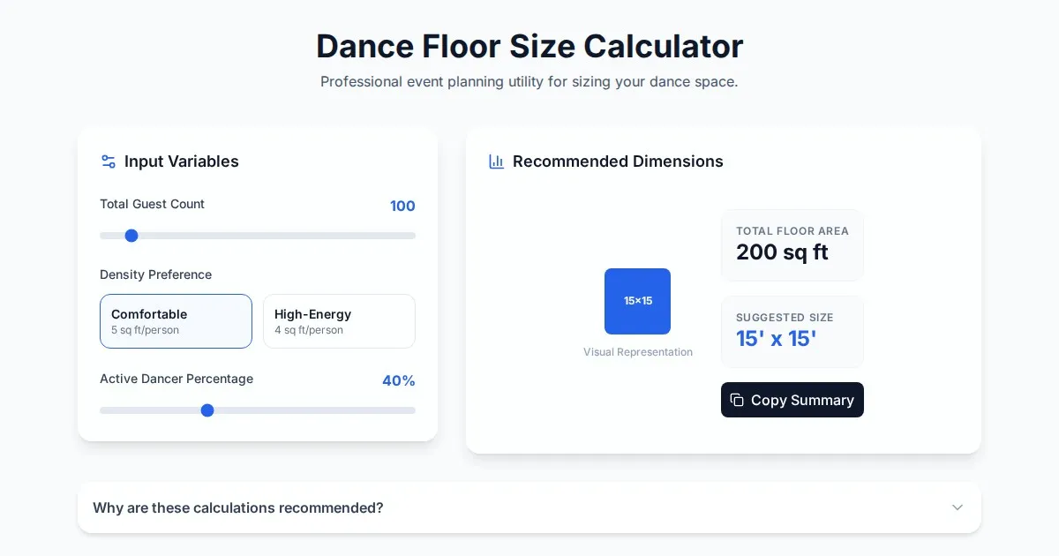Click the Suggested Size 15' x 15' value

(776, 339)
